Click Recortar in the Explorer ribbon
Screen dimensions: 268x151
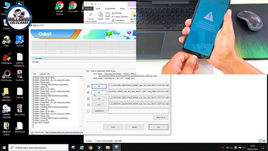point(117,13)
